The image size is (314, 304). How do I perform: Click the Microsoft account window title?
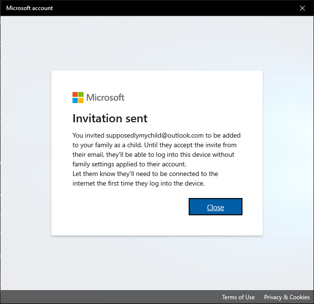tap(29, 8)
